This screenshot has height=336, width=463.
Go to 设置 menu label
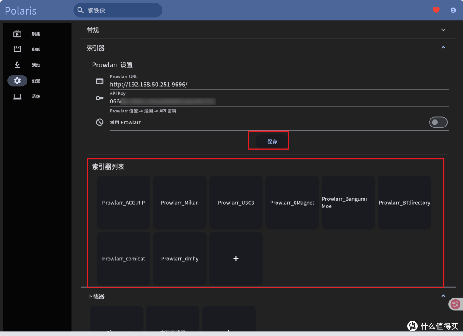36,81
